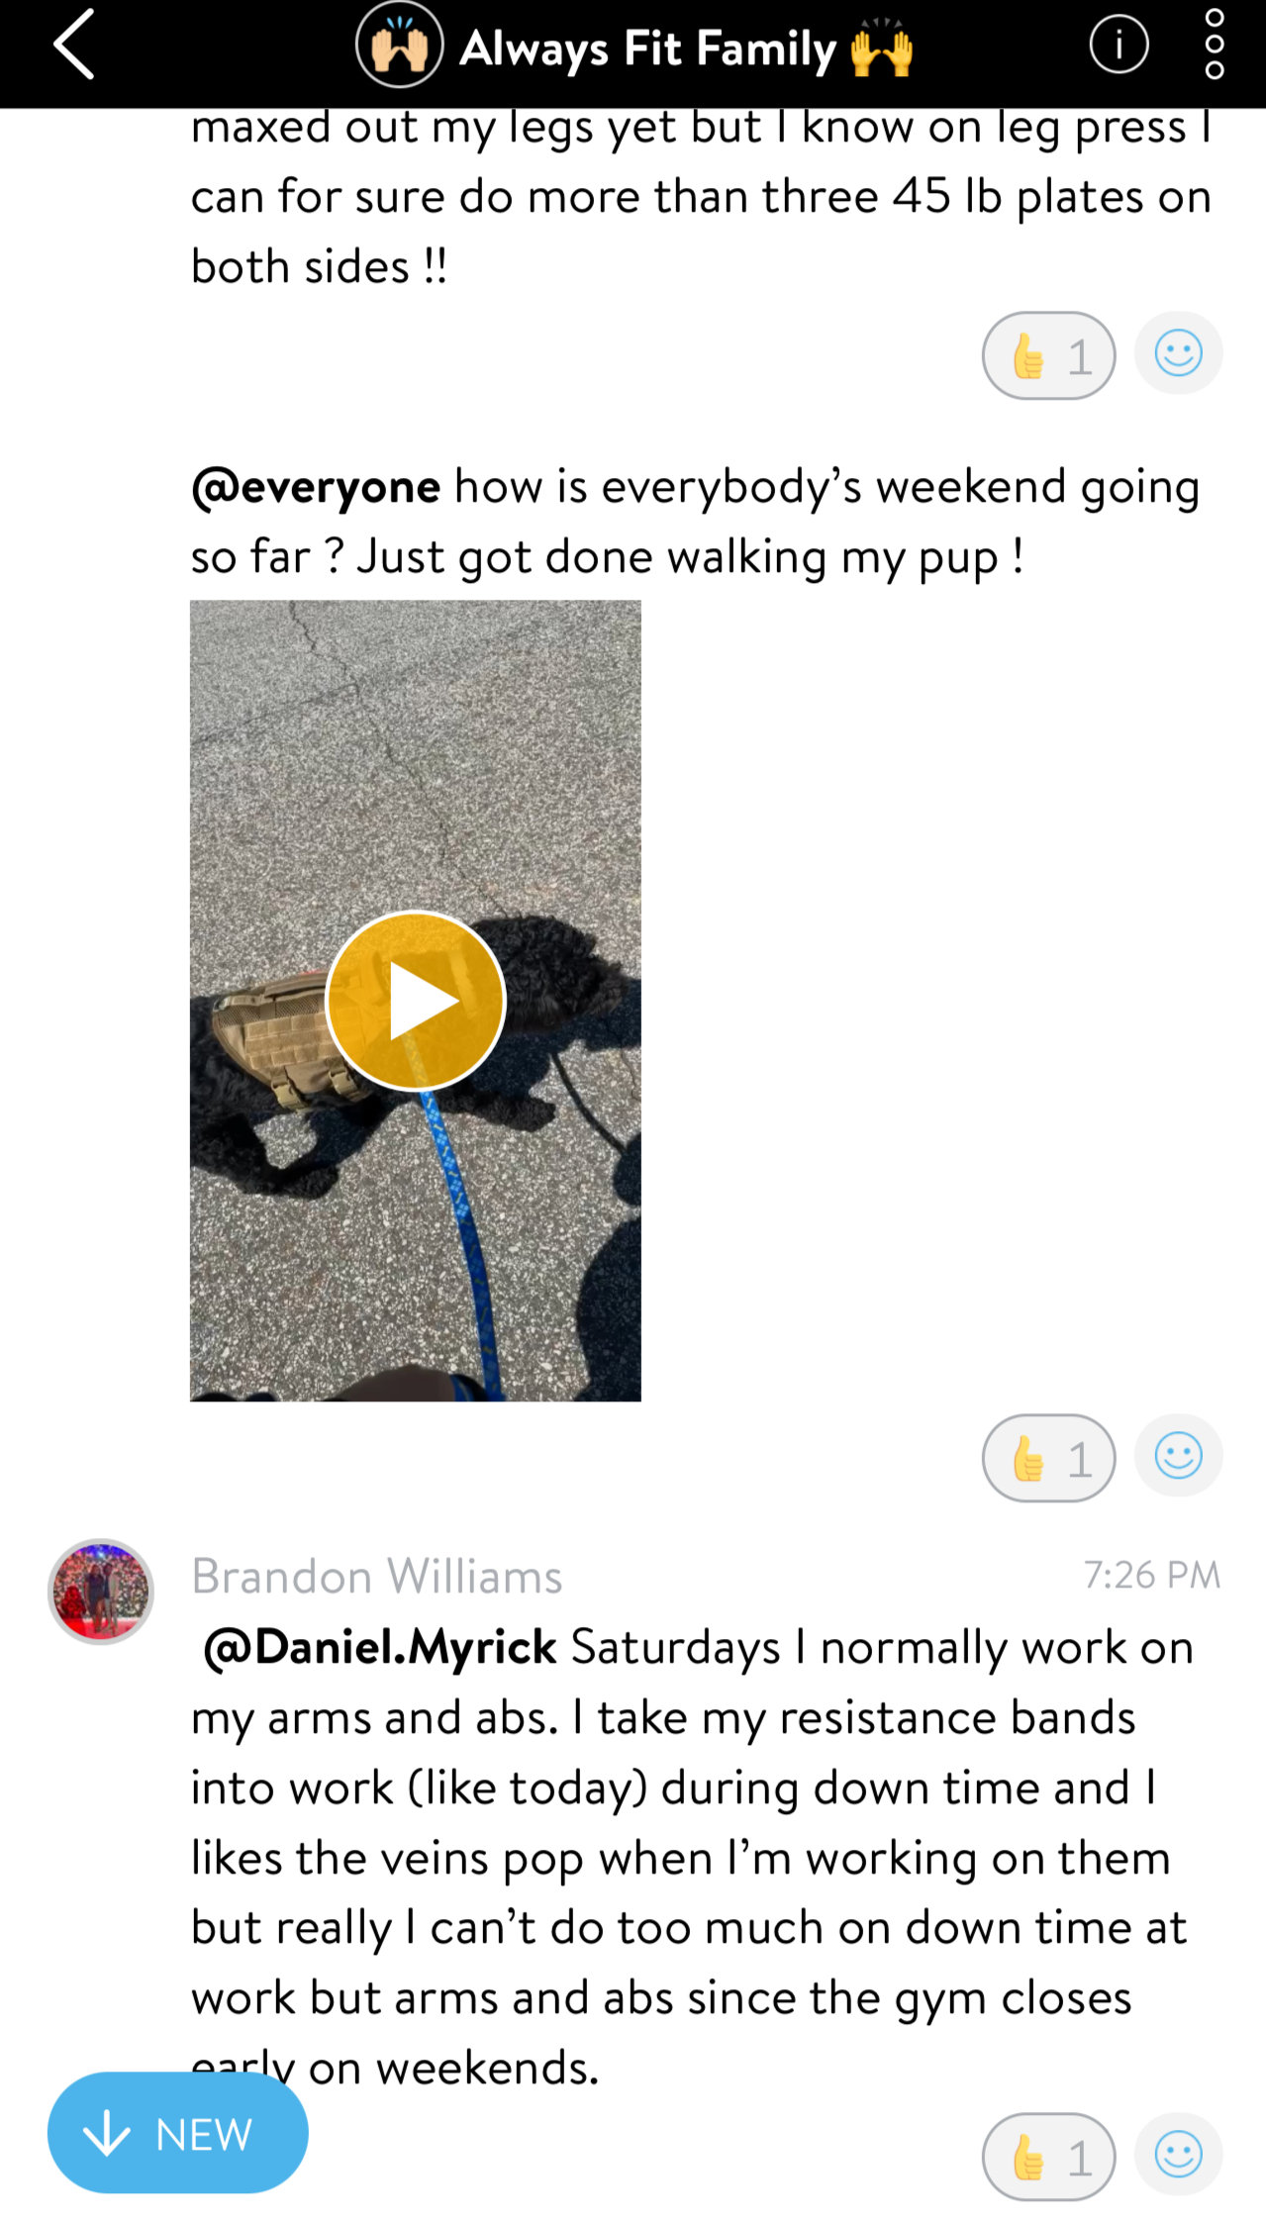Play the dog walking video
This screenshot has width=1266, height=2223.
(x=416, y=1001)
